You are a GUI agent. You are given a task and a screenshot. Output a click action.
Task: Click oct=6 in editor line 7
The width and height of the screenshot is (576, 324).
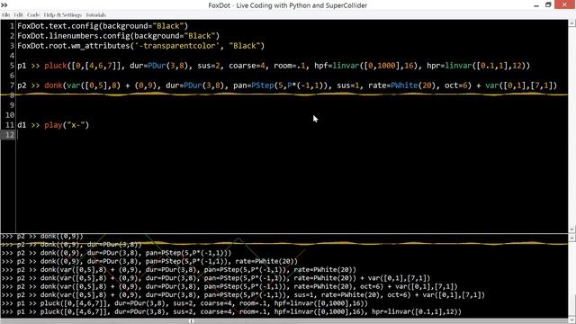(x=456, y=85)
